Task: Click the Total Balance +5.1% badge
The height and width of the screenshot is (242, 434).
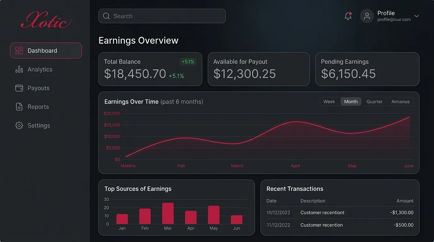Action: pyautogui.click(x=188, y=61)
